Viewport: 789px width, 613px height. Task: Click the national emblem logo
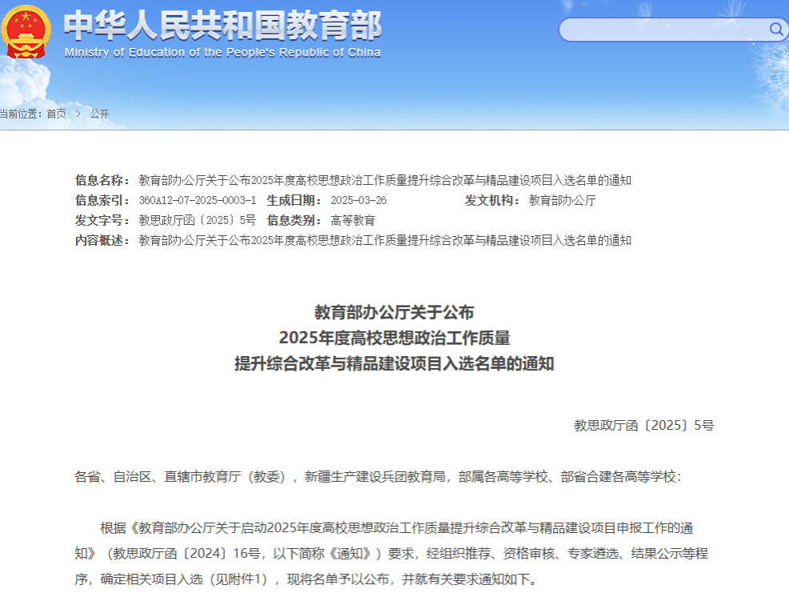[26, 30]
